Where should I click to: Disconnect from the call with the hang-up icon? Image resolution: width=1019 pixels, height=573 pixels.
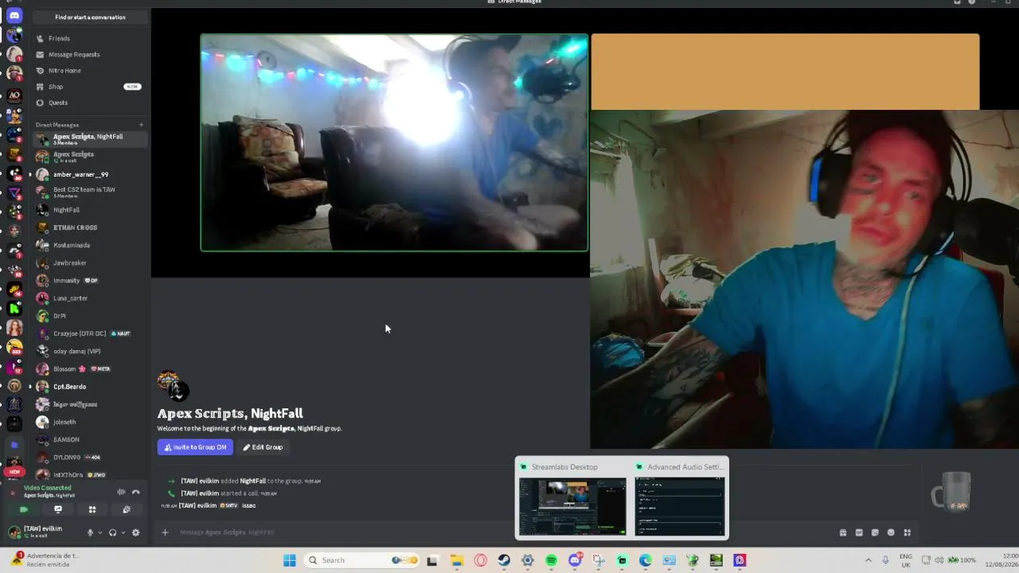[135, 492]
